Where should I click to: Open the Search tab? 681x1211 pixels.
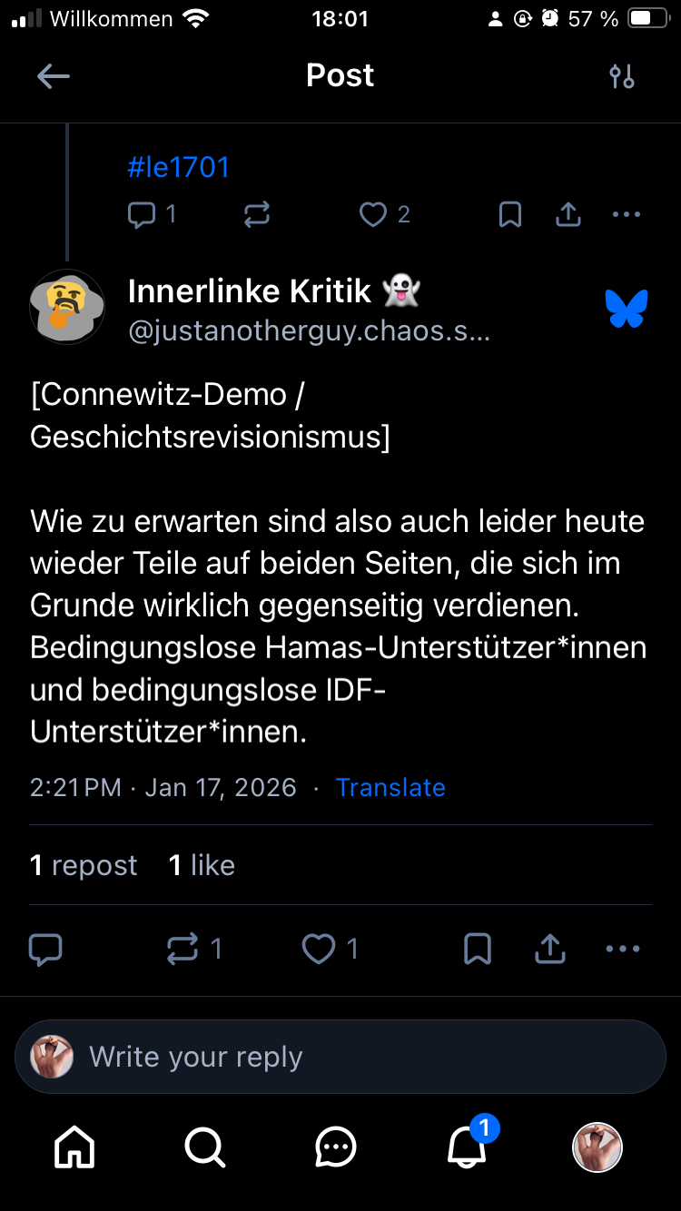coord(205,1147)
